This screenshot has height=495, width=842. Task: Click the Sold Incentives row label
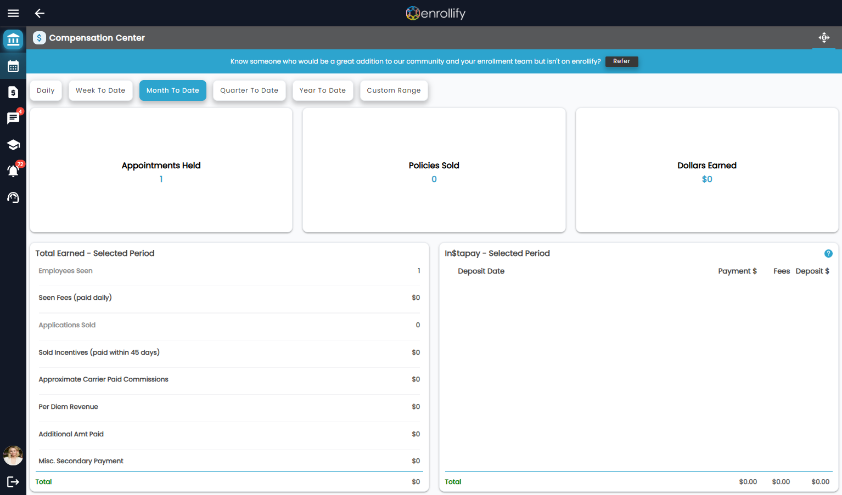tap(99, 352)
